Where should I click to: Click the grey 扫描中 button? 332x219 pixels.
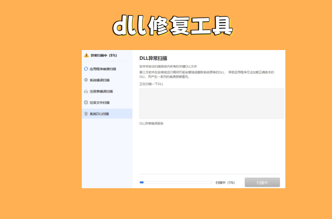263,183
